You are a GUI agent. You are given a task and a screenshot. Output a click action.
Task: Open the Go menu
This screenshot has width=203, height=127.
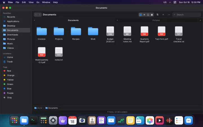[x=38, y=2]
